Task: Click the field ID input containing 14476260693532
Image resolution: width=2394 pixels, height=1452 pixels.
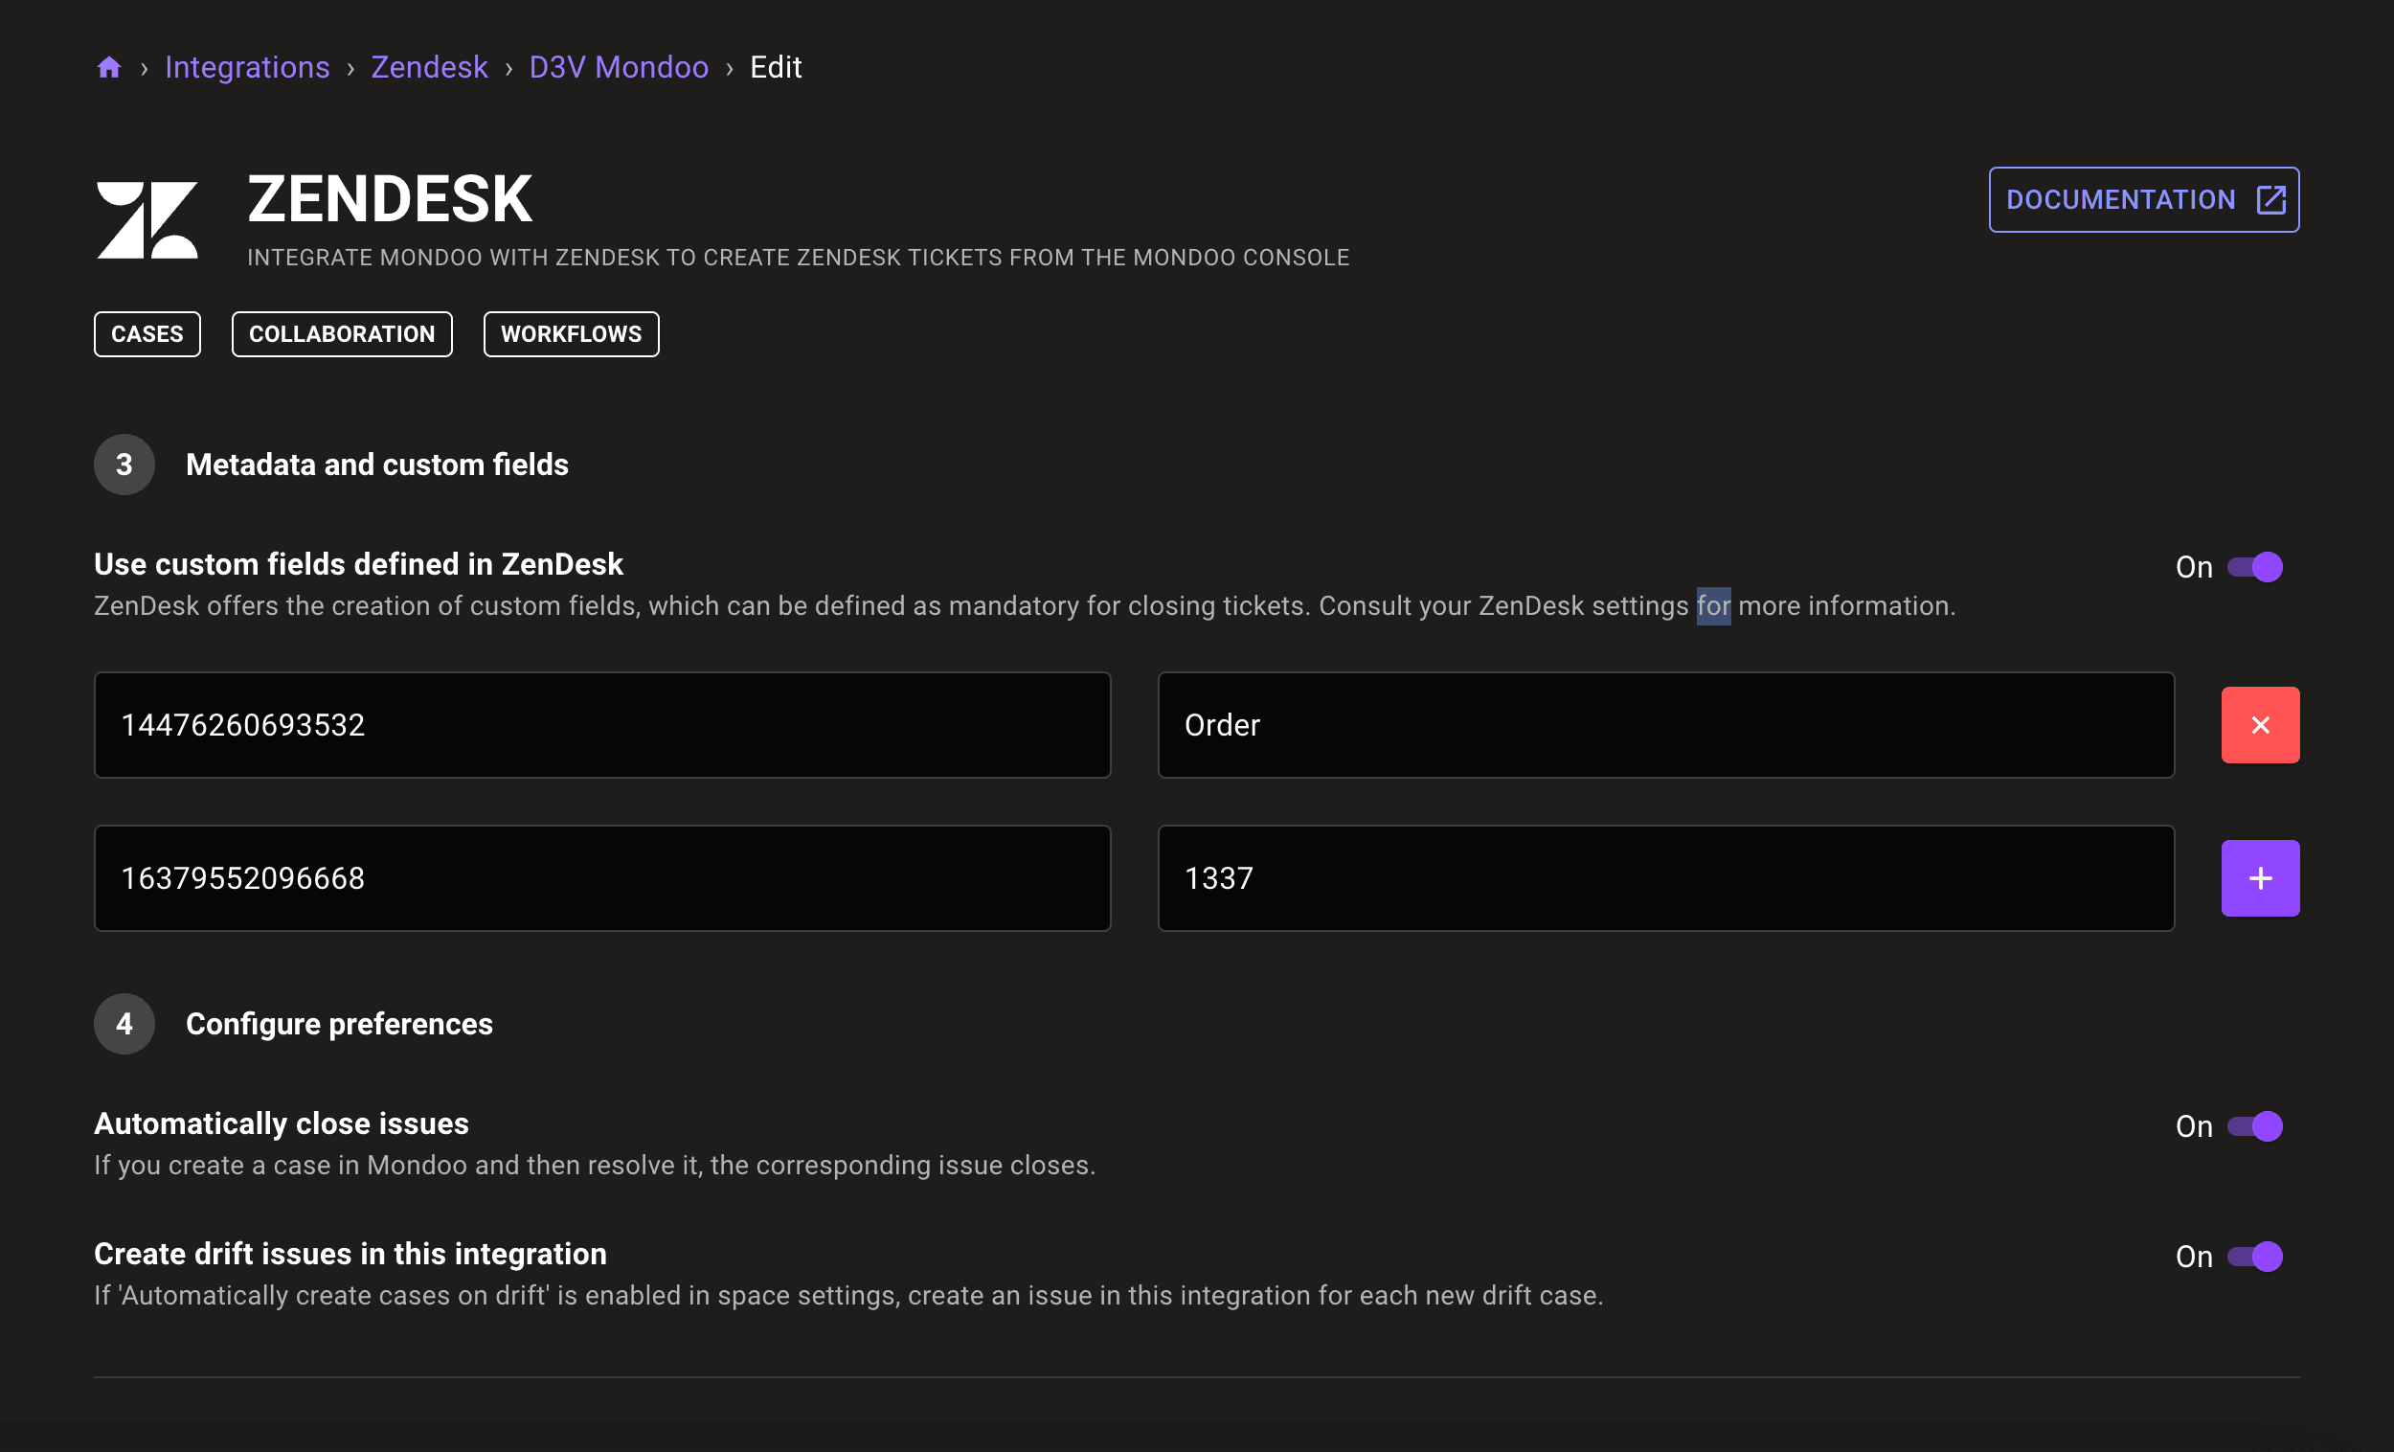Action: [600, 724]
